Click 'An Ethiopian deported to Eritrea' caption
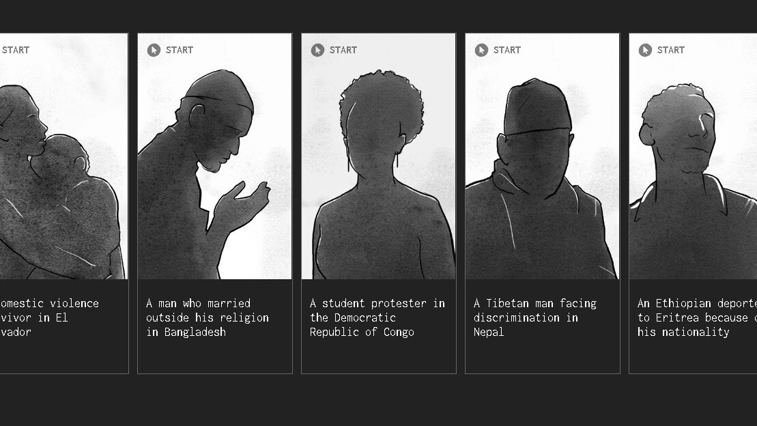 pyautogui.click(x=697, y=317)
